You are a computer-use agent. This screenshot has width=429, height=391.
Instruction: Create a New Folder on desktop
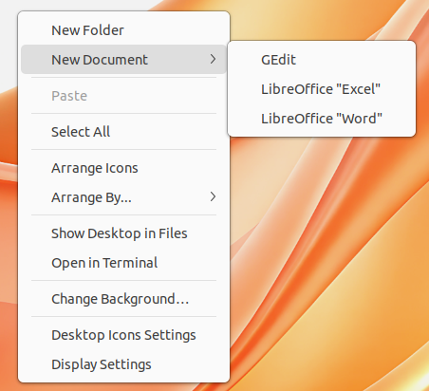tap(123, 30)
